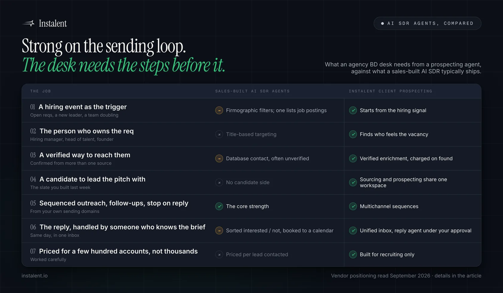The height and width of the screenshot is (293, 503).
Task: Click the check icon beside Built for recruiting only
Action: [353, 254]
